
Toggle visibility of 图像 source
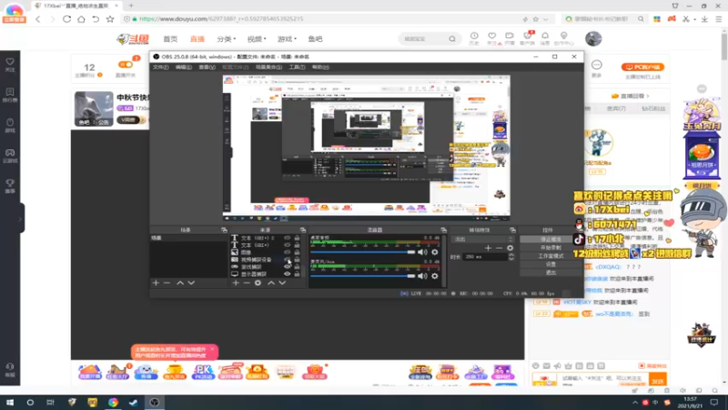tap(288, 252)
